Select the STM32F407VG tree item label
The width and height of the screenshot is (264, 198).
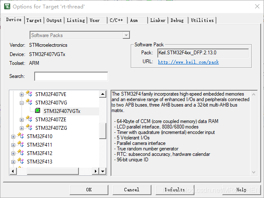pyautogui.click(x=51, y=103)
